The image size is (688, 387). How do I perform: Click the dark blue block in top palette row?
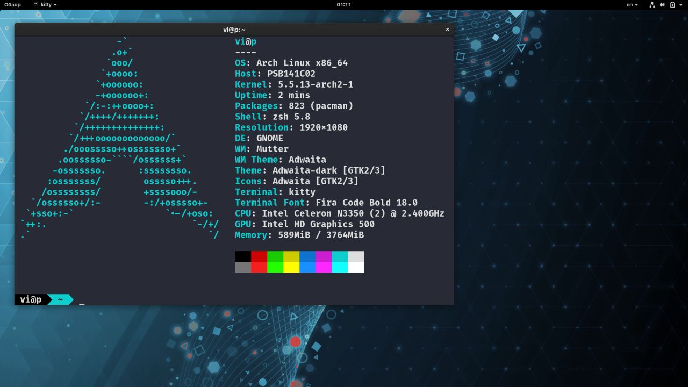pos(307,256)
